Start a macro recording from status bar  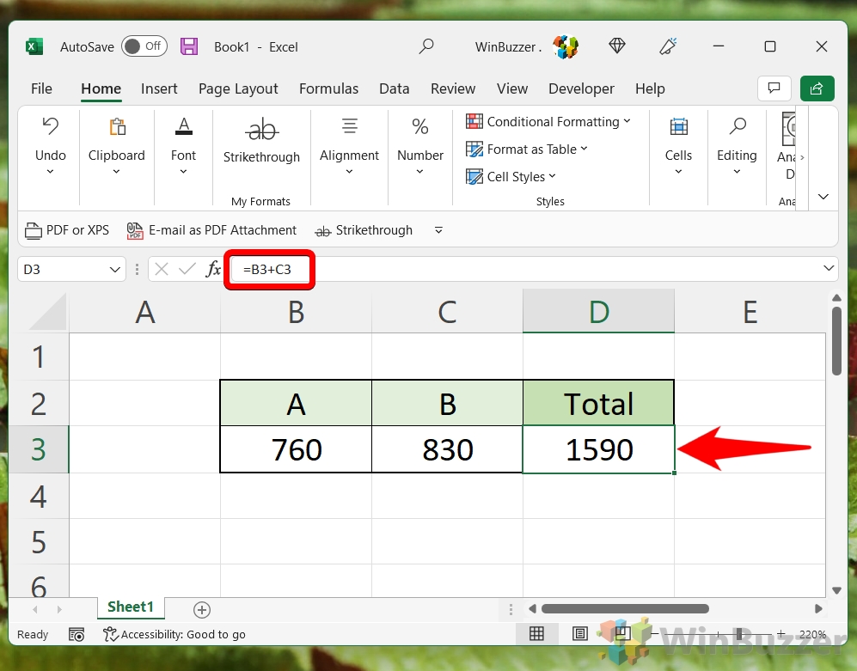coord(77,634)
